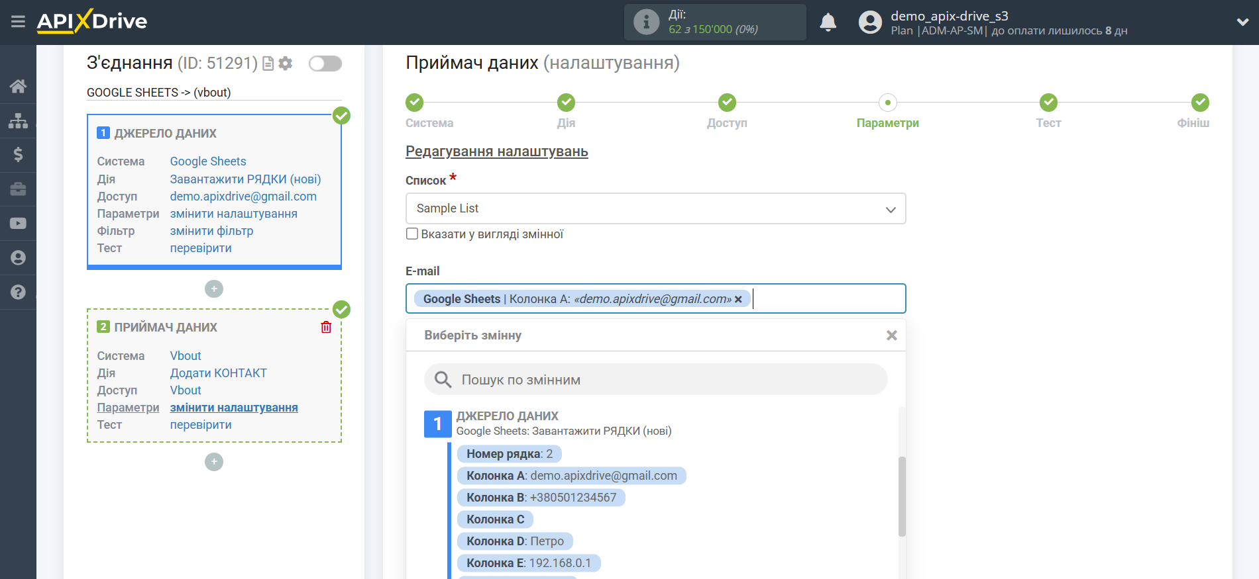Open connection settings gear icon

286,64
